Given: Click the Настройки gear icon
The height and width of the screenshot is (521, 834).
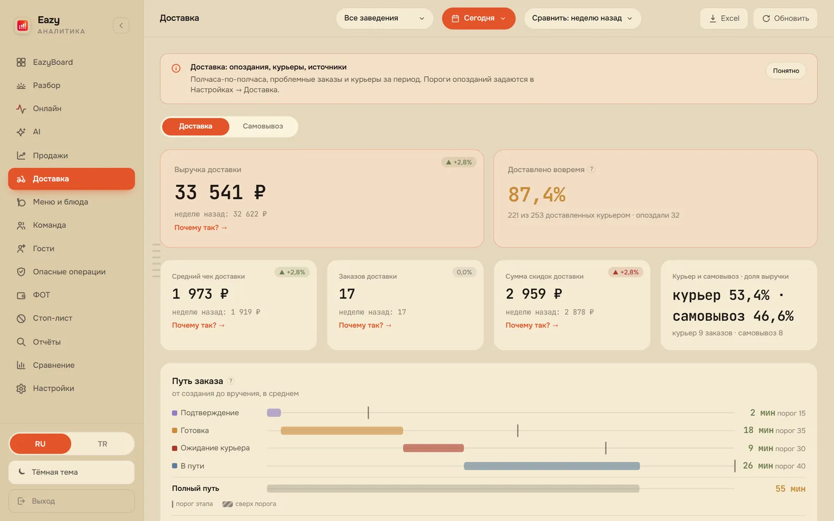Looking at the screenshot, I should [x=21, y=388].
